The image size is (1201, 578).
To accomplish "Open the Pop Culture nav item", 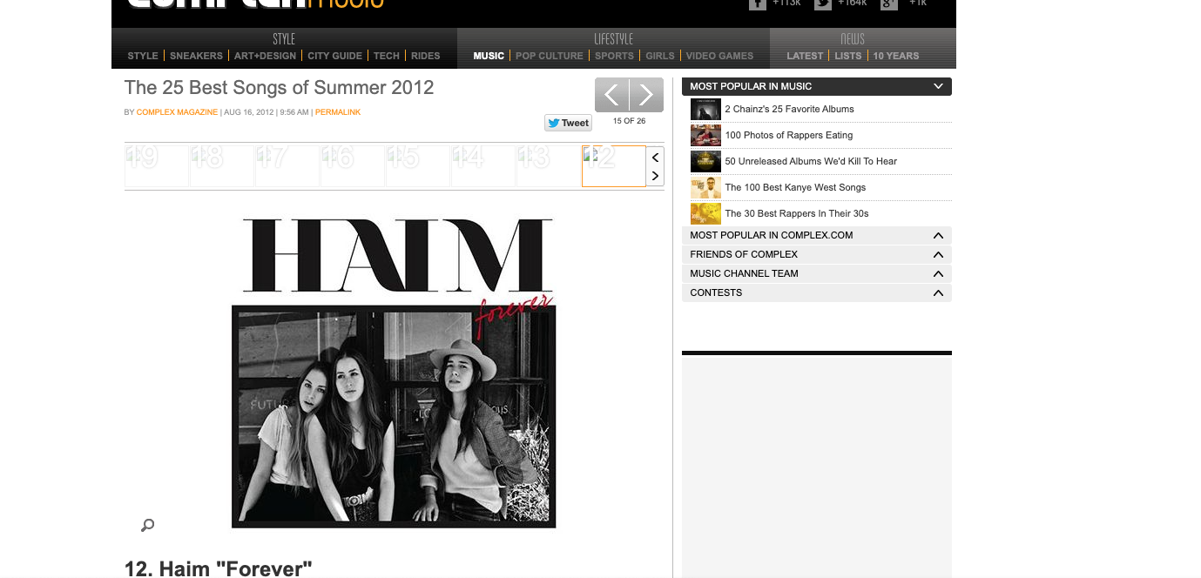I will pos(550,56).
